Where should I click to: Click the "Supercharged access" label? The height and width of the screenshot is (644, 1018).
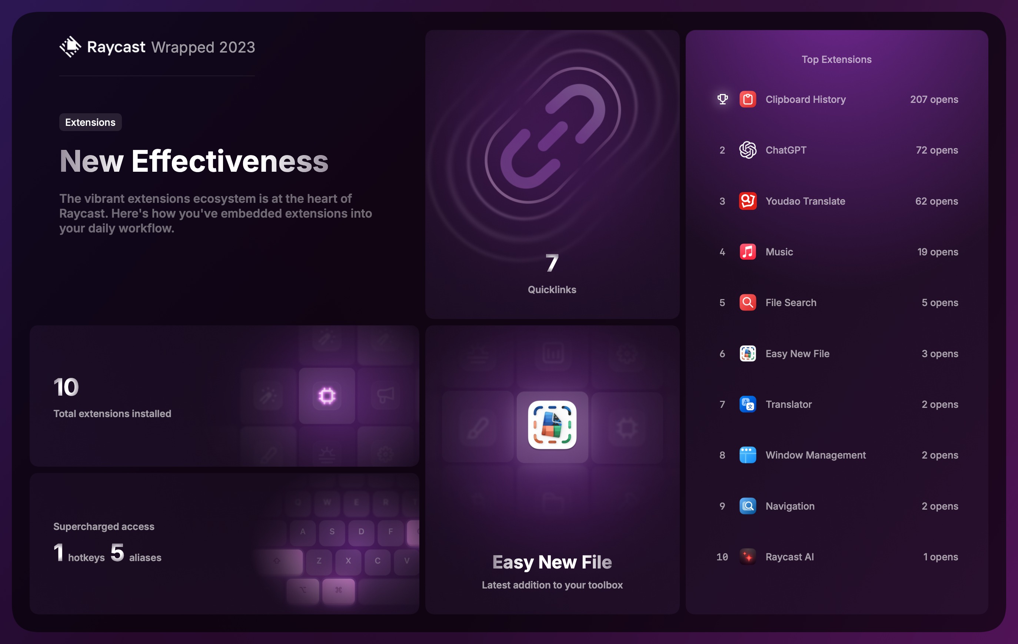pos(104,526)
